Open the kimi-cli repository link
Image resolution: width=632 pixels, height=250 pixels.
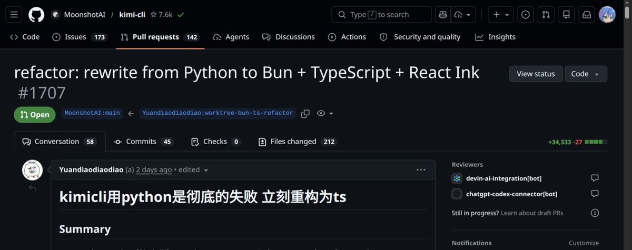pos(133,15)
